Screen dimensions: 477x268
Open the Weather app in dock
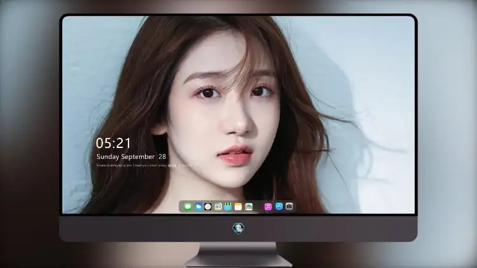pos(198,207)
